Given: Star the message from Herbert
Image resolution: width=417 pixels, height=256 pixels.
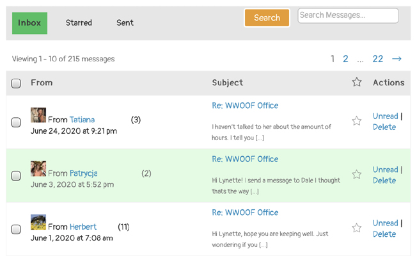Looking at the screenshot, I should (x=357, y=228).
